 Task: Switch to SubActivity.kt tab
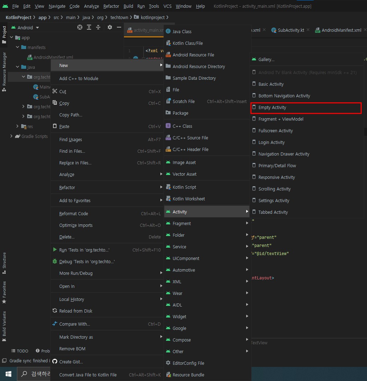(x=291, y=30)
